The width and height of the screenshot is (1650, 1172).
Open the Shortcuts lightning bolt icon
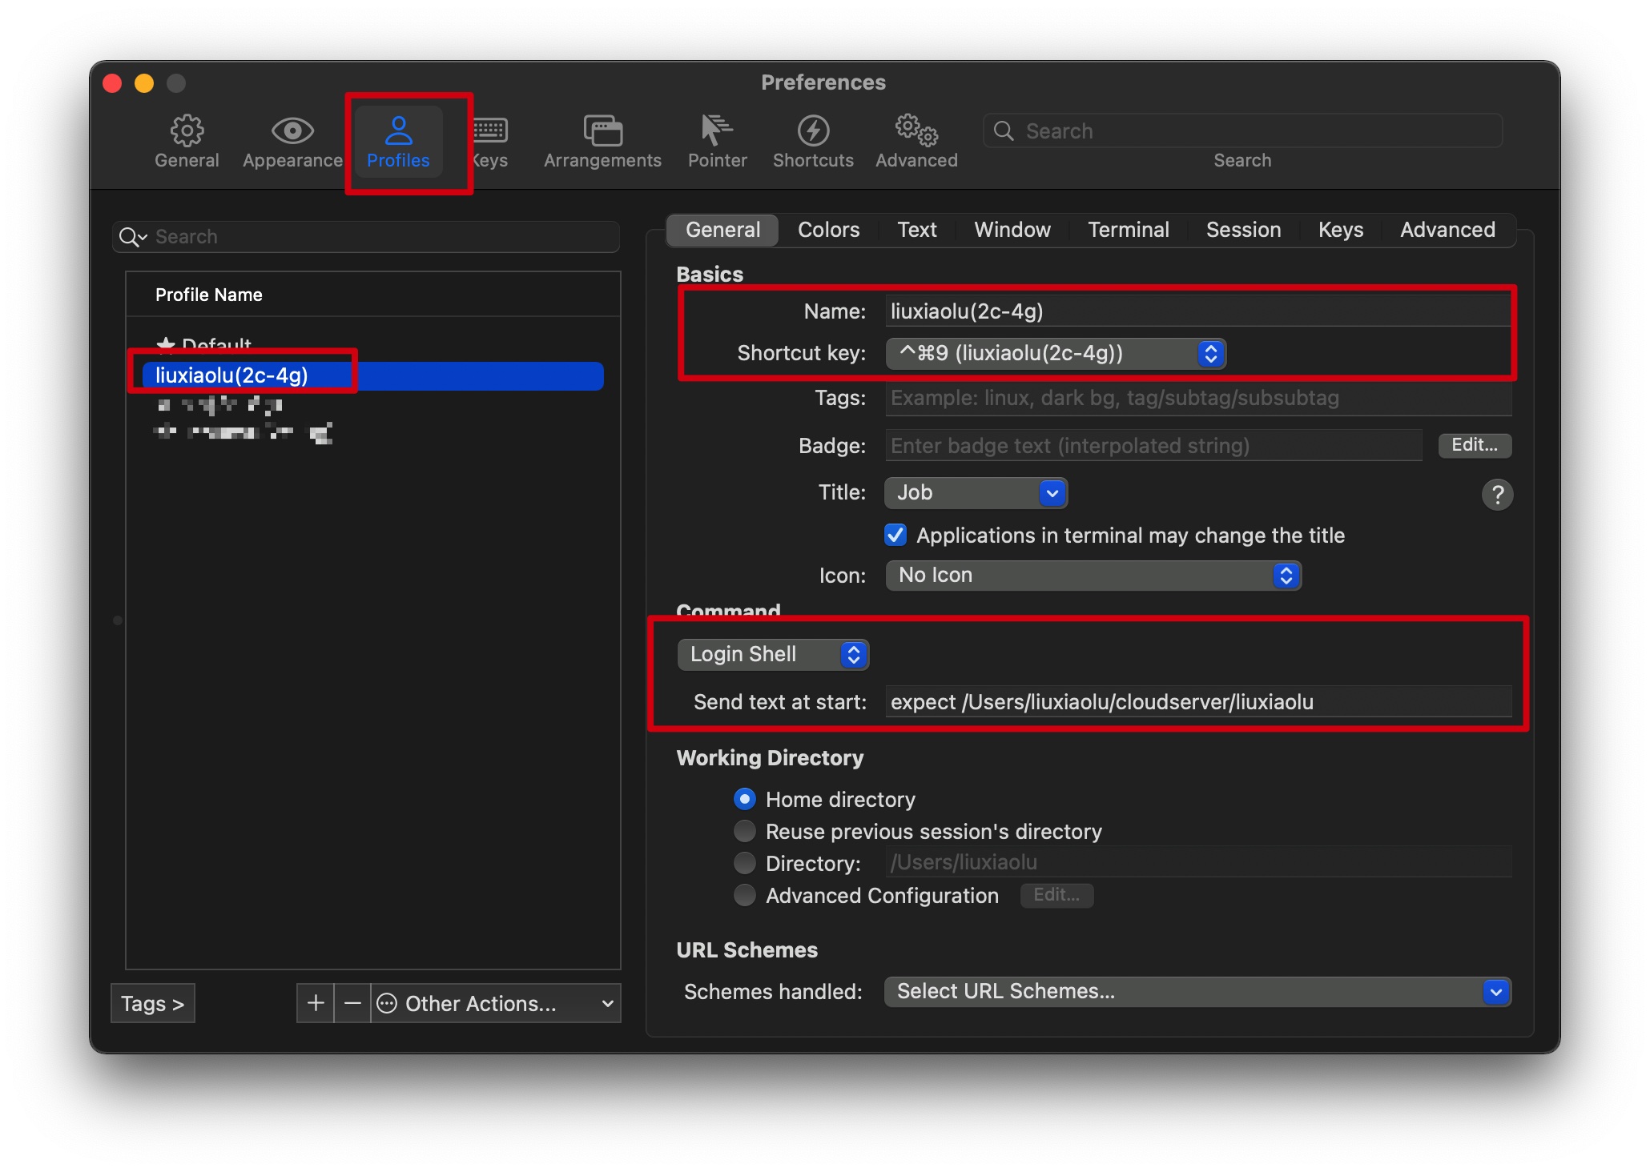(813, 131)
